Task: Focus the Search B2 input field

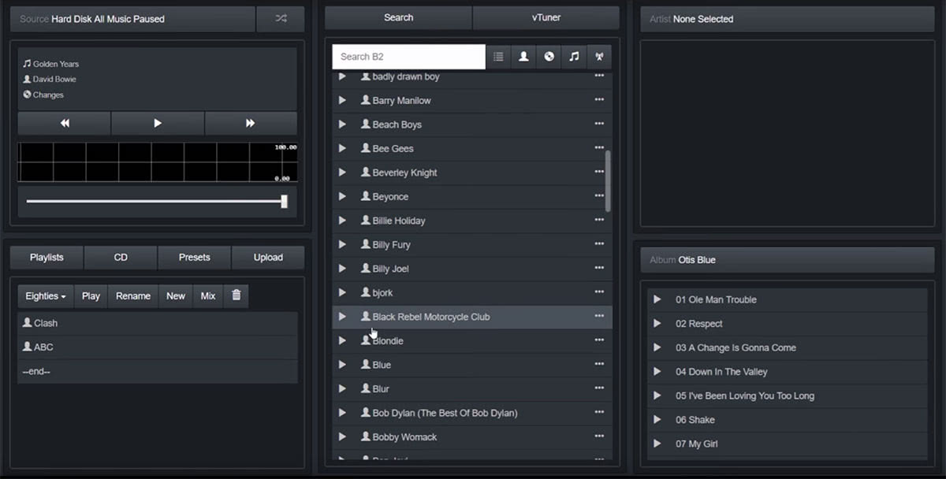Action: (x=408, y=57)
